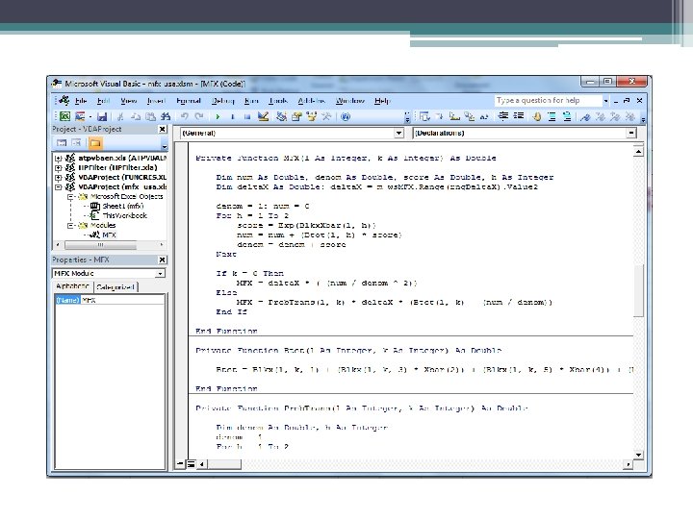The height and width of the screenshot is (519, 693).
Task: Open the File menu
Action: [81, 101]
